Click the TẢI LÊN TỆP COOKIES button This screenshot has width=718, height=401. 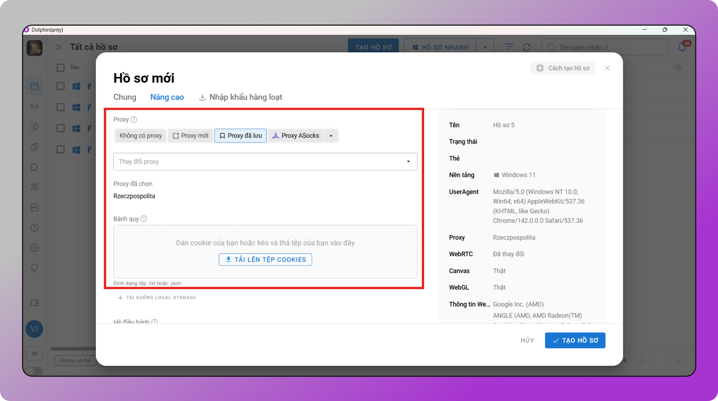click(x=265, y=259)
